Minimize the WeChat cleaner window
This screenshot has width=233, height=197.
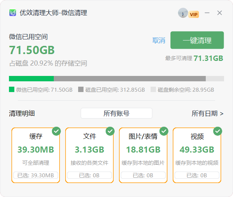[207, 13]
